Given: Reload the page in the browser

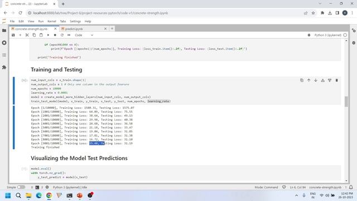Looking at the screenshot, I should [x=20, y=13].
